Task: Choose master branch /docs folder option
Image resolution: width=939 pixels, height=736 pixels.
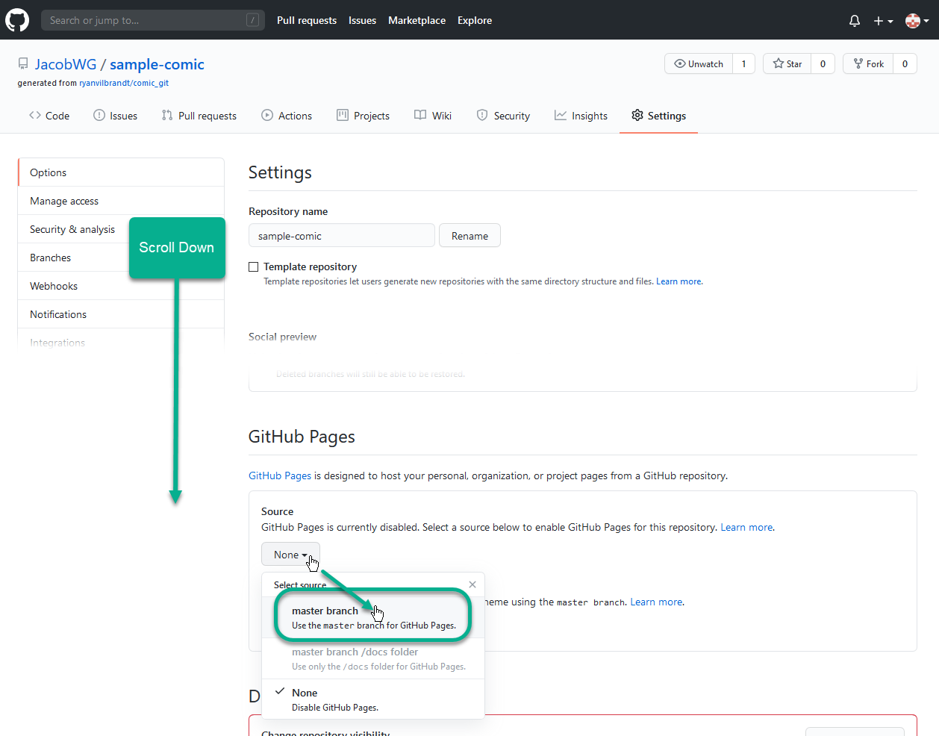Action: tap(373, 658)
